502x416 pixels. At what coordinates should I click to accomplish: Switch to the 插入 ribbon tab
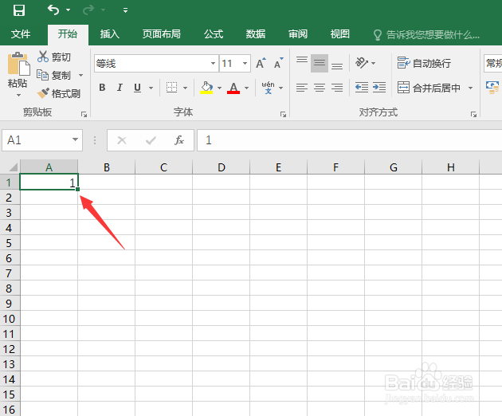tap(109, 34)
